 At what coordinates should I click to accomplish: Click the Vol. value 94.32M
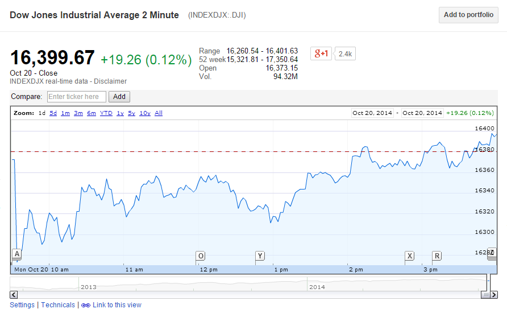click(x=285, y=77)
